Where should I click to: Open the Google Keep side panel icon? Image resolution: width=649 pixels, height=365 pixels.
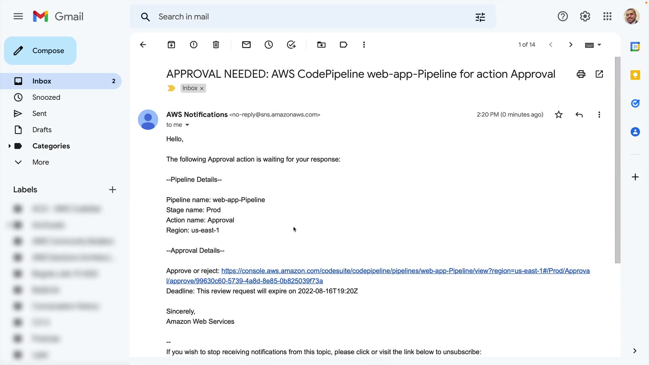click(x=635, y=75)
